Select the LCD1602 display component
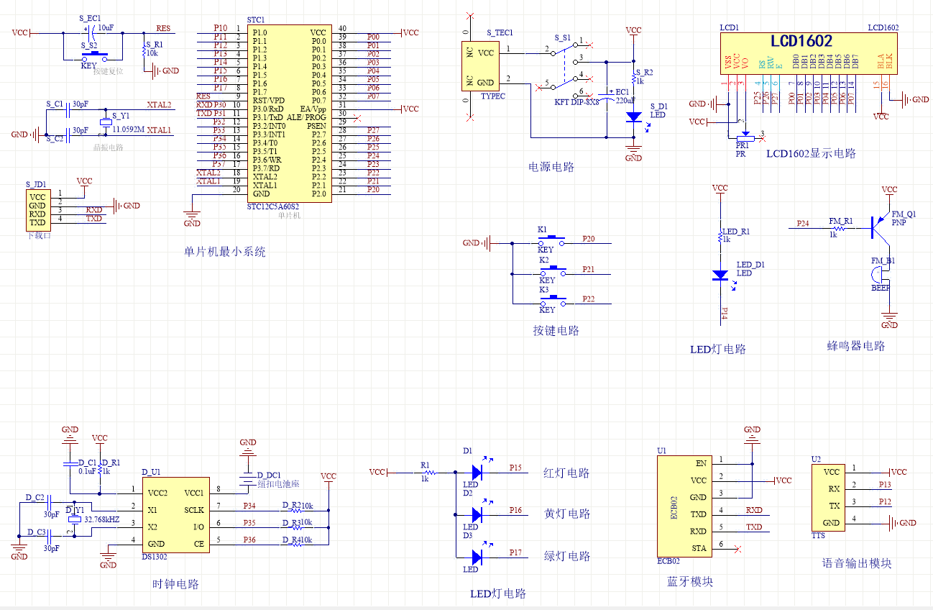 [x=810, y=54]
